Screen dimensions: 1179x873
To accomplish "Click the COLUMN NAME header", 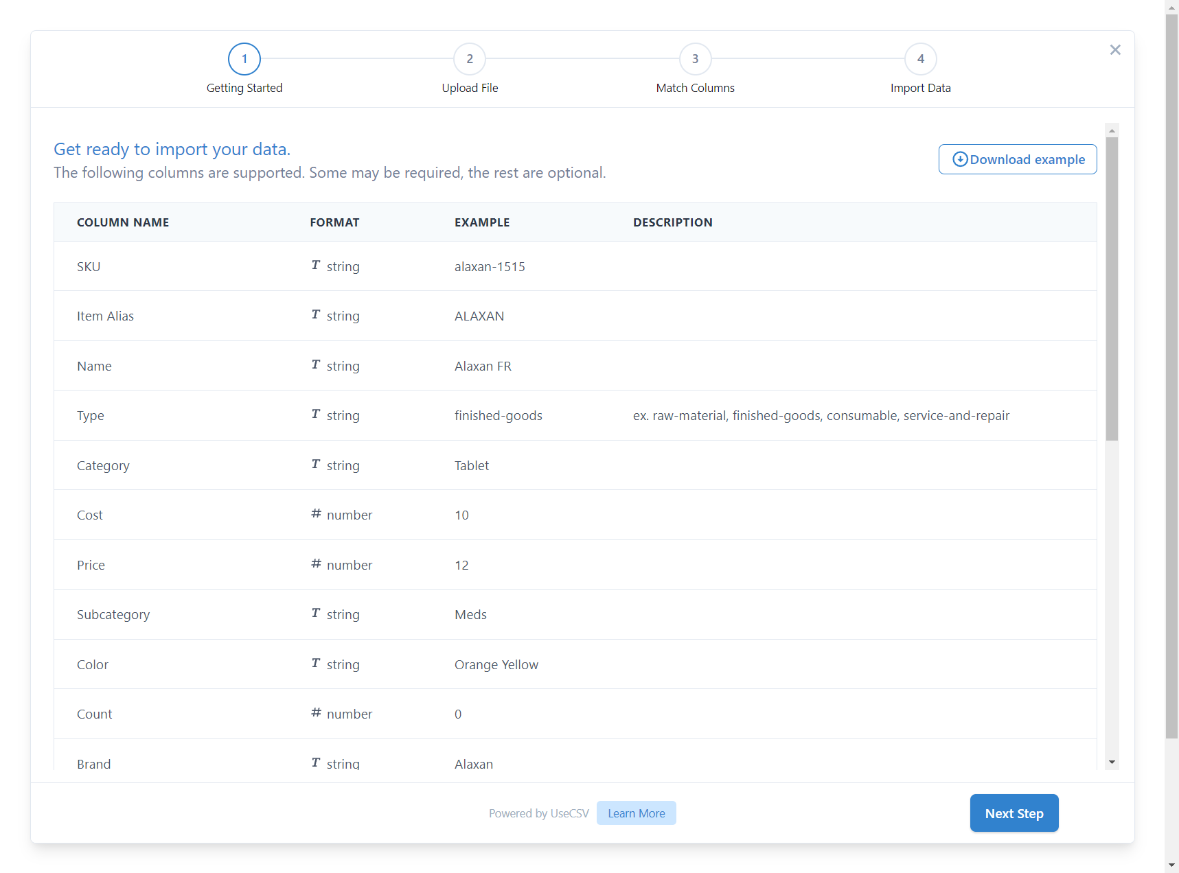I will tap(123, 222).
